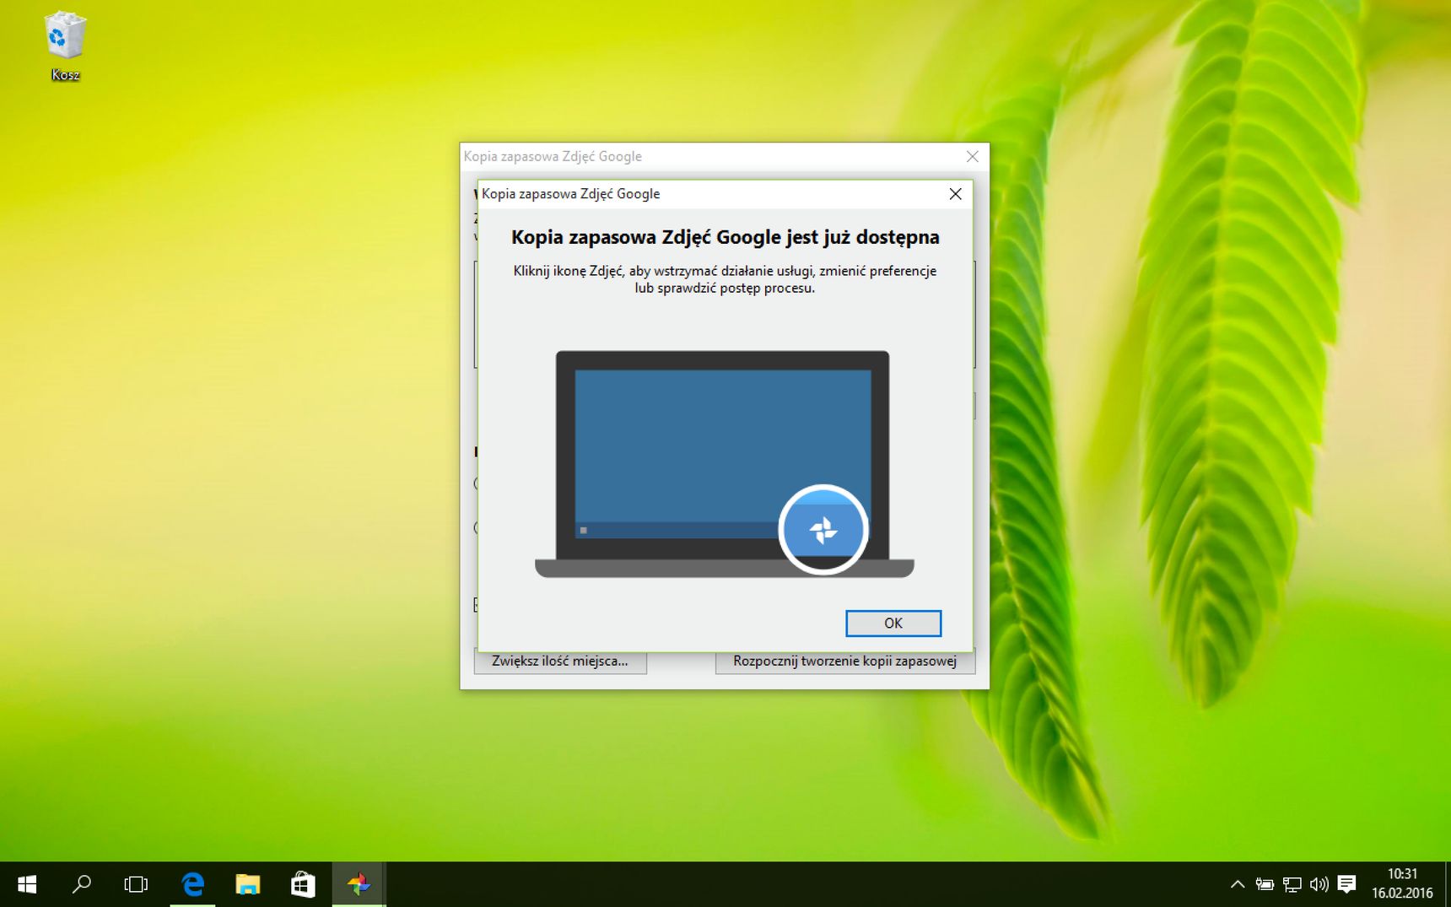The image size is (1451, 907).
Task: Open File Explorer from taskbar
Action: click(247, 884)
